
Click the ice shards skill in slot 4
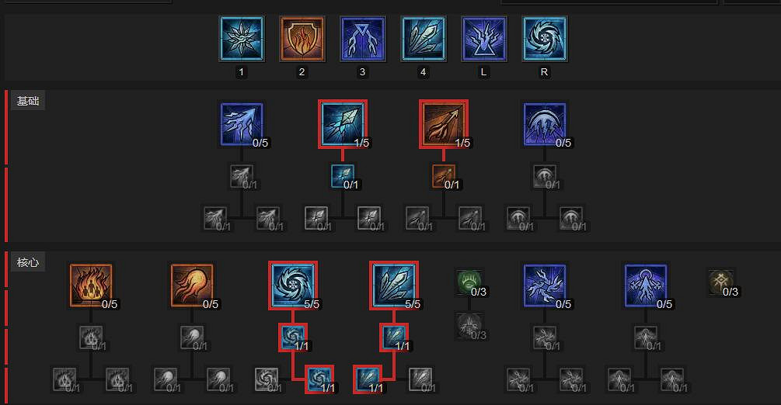point(424,39)
